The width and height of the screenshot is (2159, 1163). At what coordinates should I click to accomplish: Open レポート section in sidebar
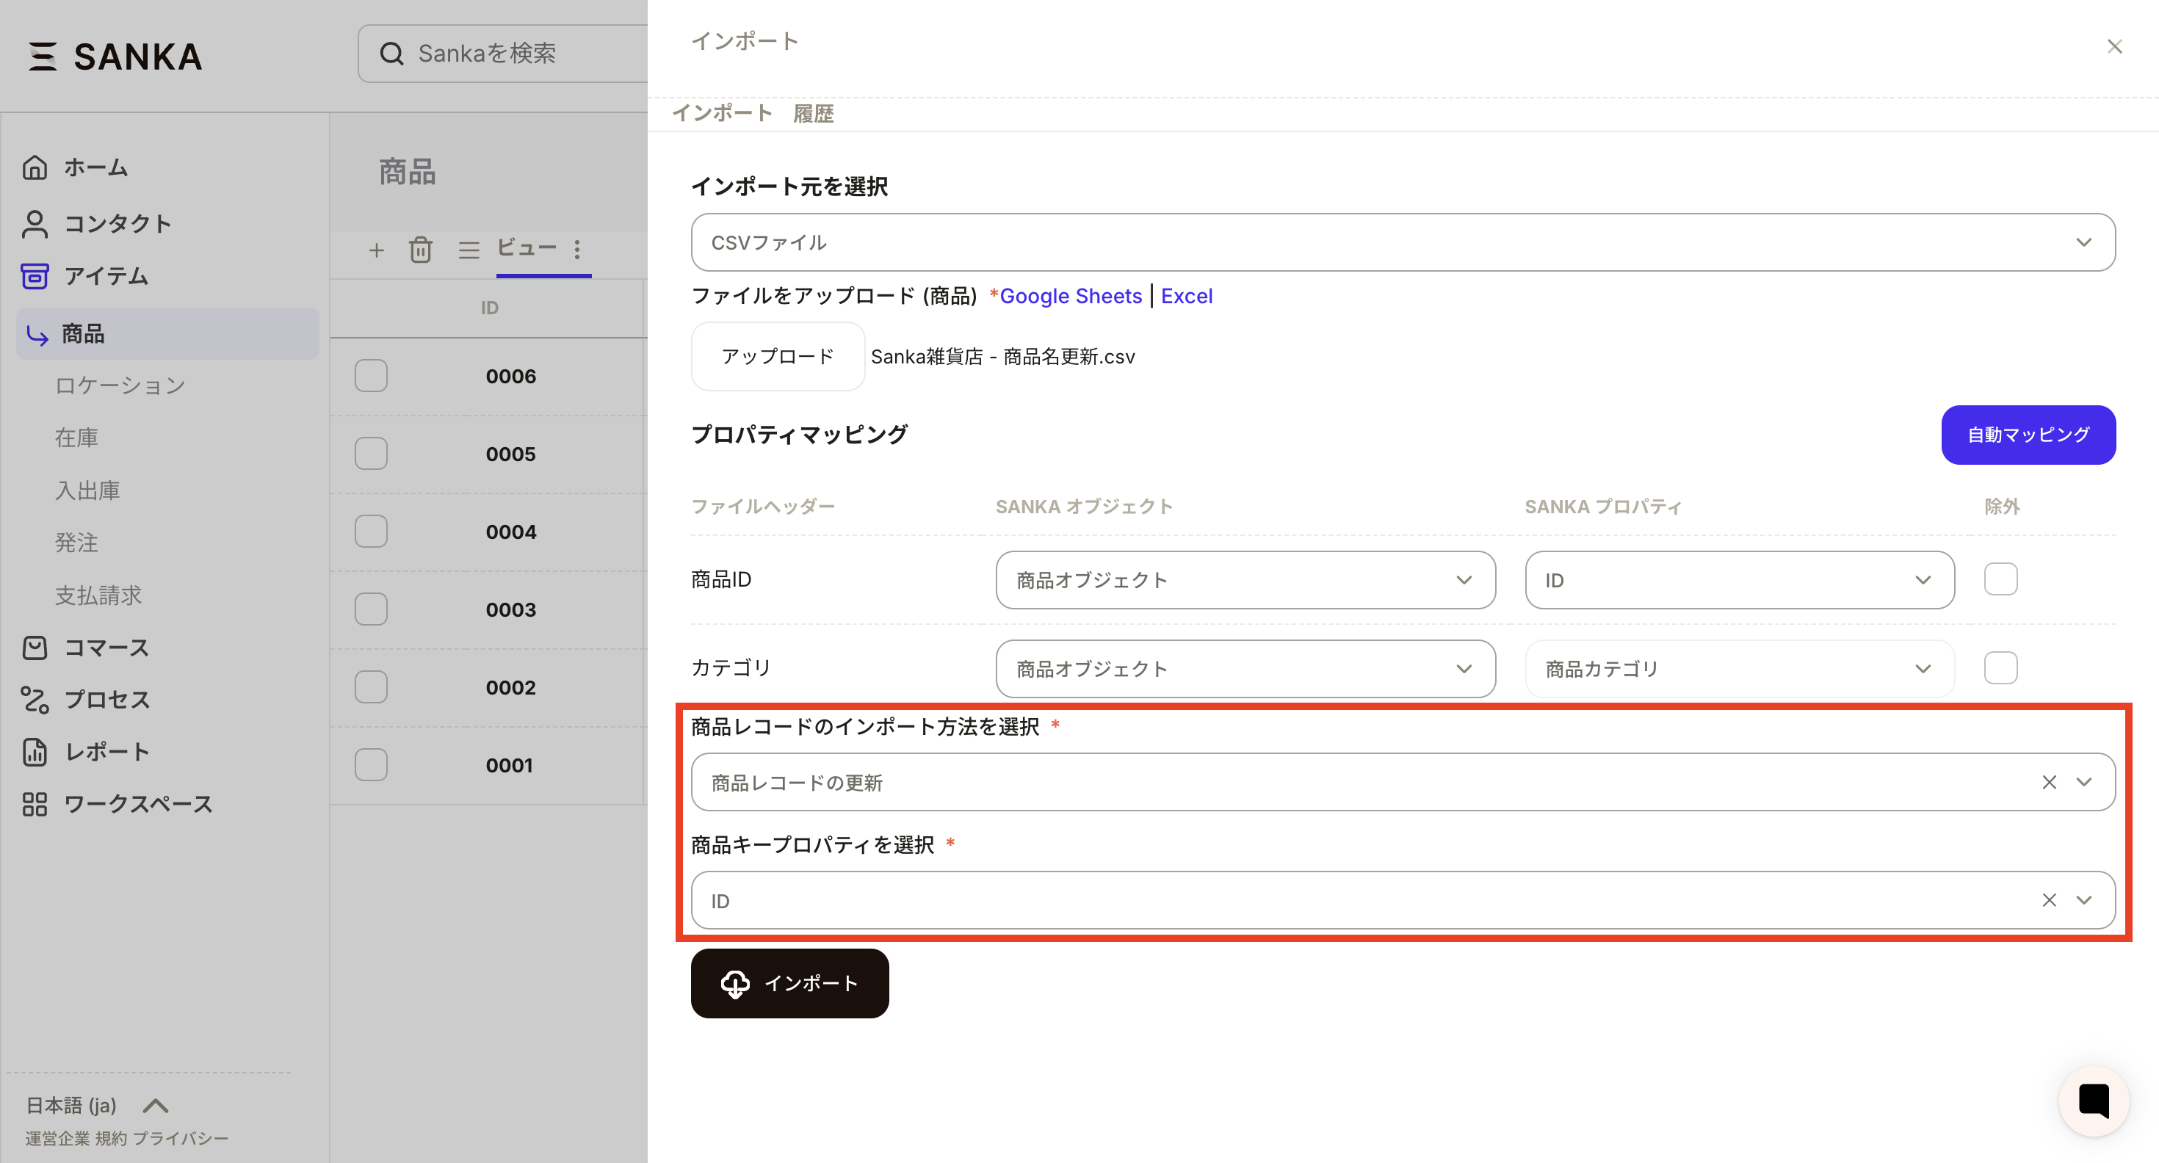click(106, 752)
